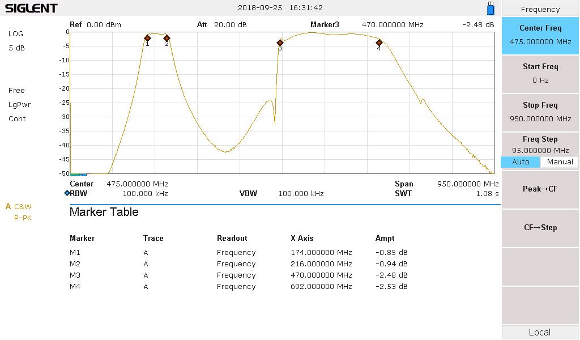The image size is (580, 340).
Task: Click the LgPwr label
Action: coord(20,105)
